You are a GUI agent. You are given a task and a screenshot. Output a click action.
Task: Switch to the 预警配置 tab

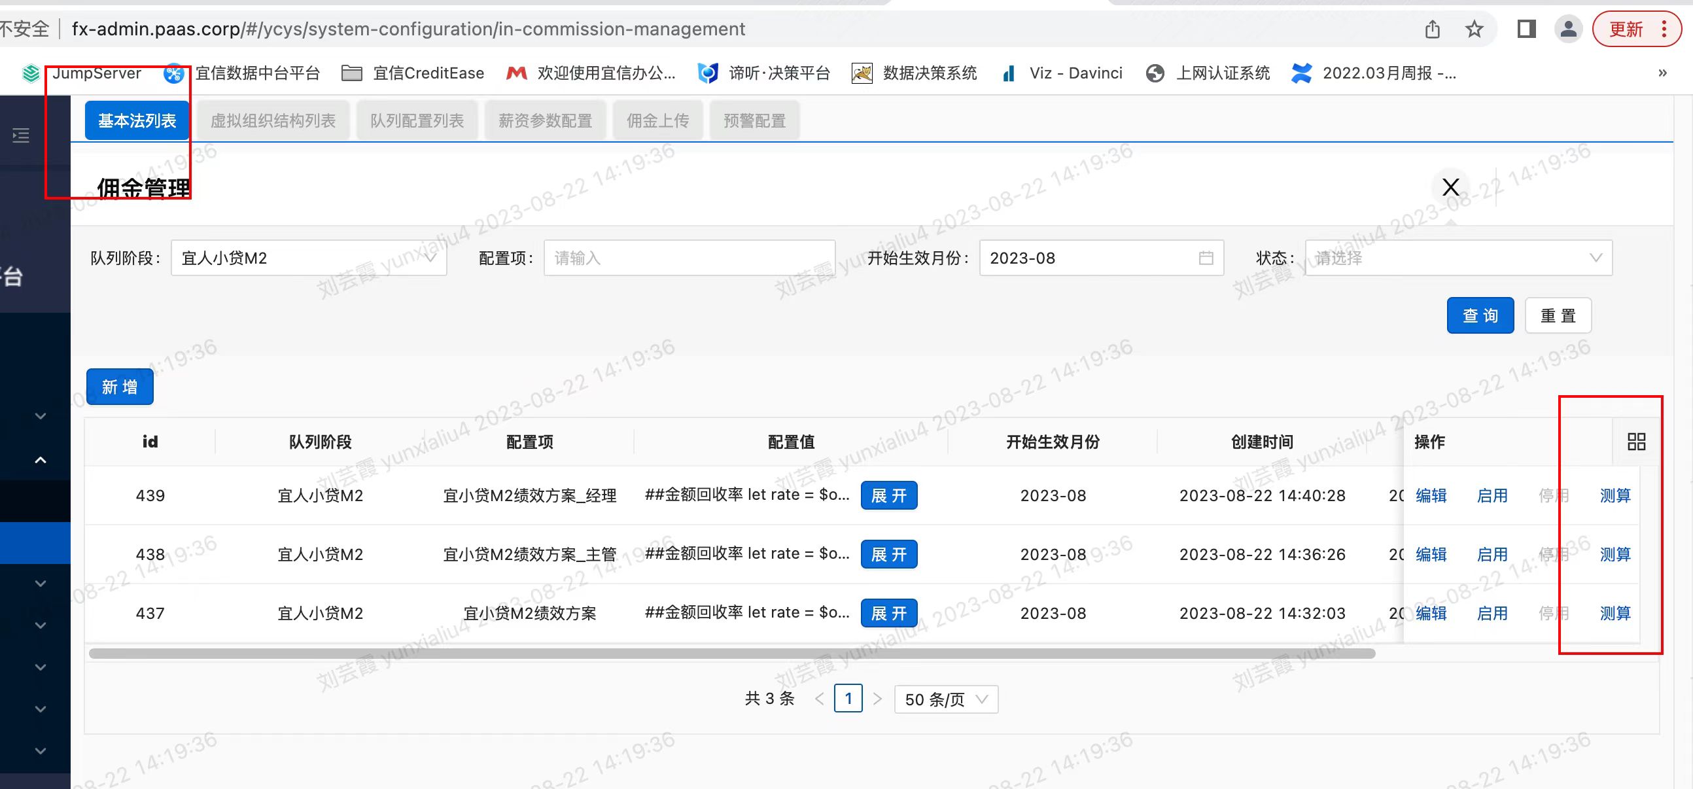754,121
